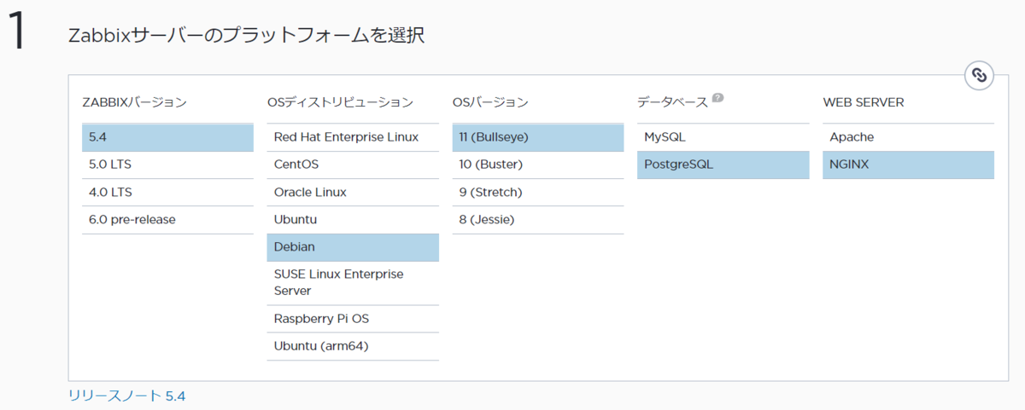The width and height of the screenshot is (1025, 410).
Task: Open the リリースノート 5.4 link
Action: (x=127, y=396)
